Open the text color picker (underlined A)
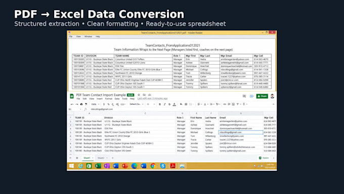344x194 pixels. coord(174,104)
